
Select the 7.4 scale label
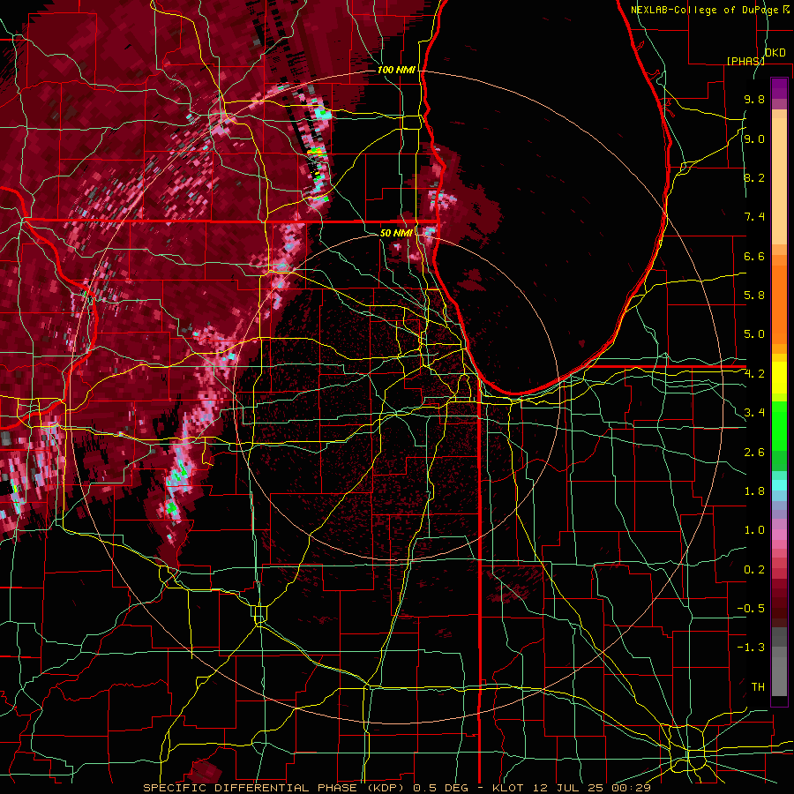coord(754,217)
